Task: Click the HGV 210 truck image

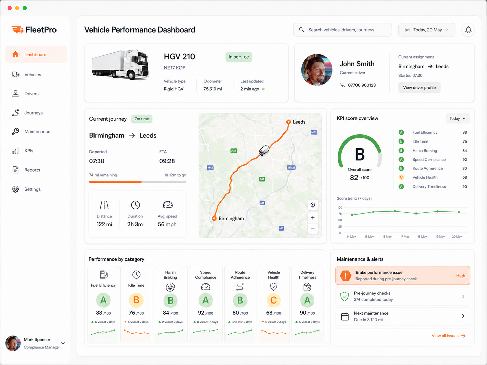Action: [x=121, y=65]
